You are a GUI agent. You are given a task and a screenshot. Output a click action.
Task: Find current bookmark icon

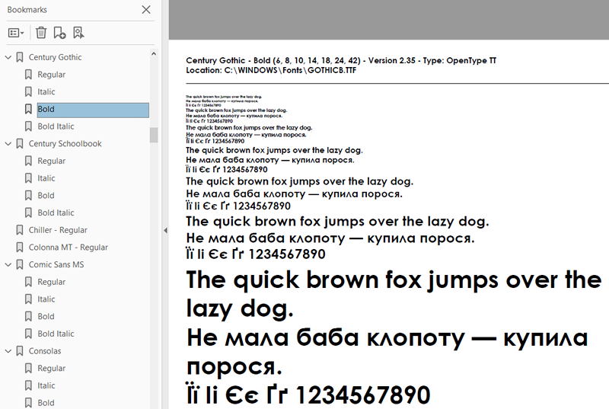[78, 33]
